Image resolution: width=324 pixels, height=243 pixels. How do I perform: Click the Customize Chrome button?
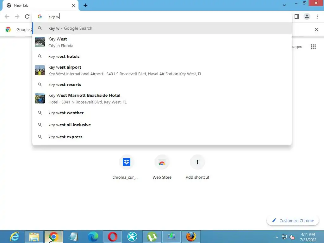click(x=293, y=221)
